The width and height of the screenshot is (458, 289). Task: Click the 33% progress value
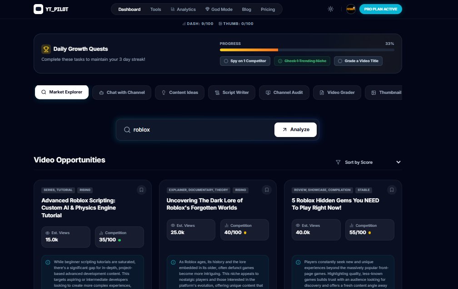[x=390, y=44]
